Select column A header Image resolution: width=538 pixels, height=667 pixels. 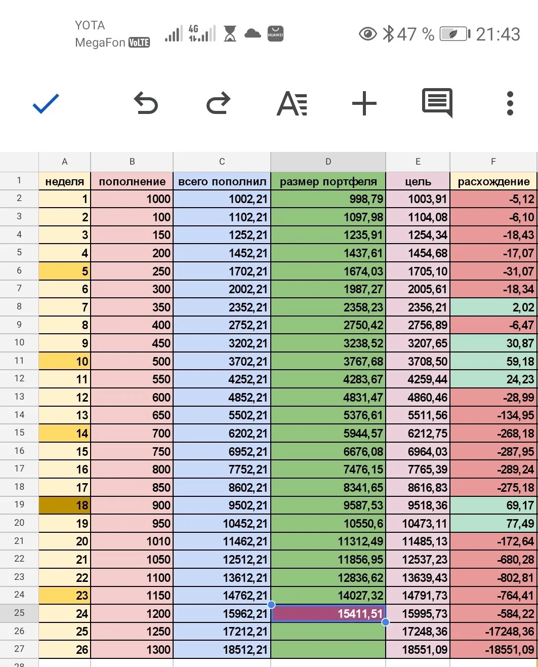coord(64,162)
